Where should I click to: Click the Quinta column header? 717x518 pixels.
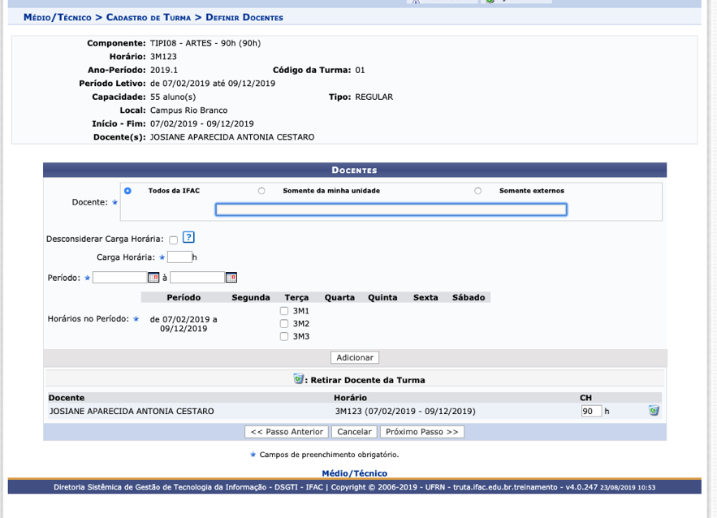click(382, 298)
